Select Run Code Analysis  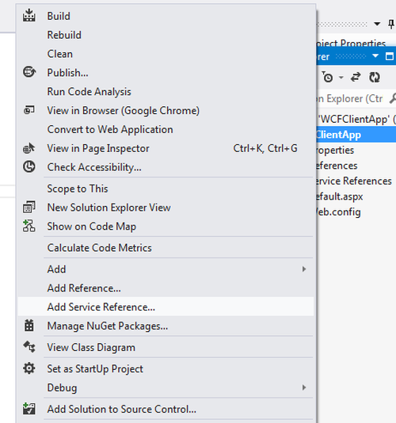point(166,91)
